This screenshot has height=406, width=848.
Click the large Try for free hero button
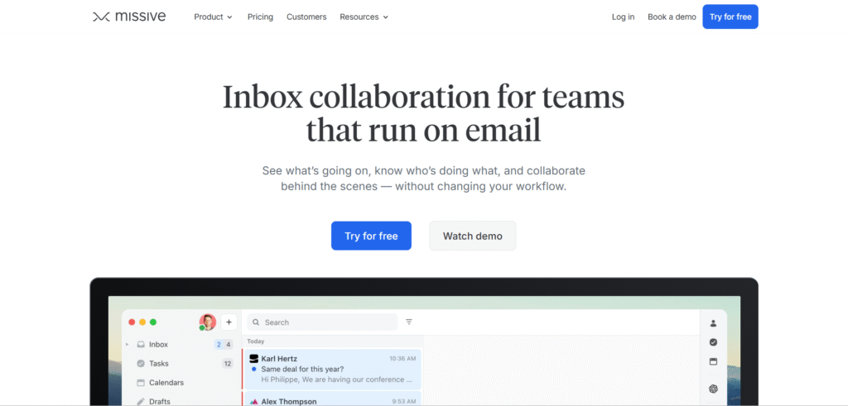[x=371, y=236]
